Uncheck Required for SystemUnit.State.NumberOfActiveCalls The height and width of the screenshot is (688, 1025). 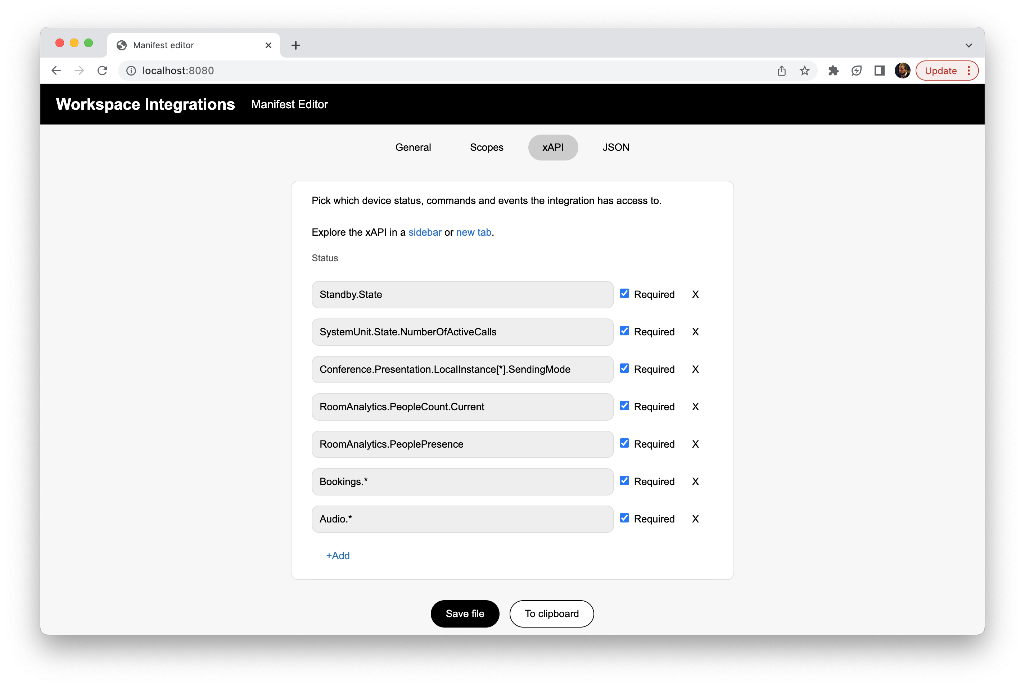click(x=624, y=331)
